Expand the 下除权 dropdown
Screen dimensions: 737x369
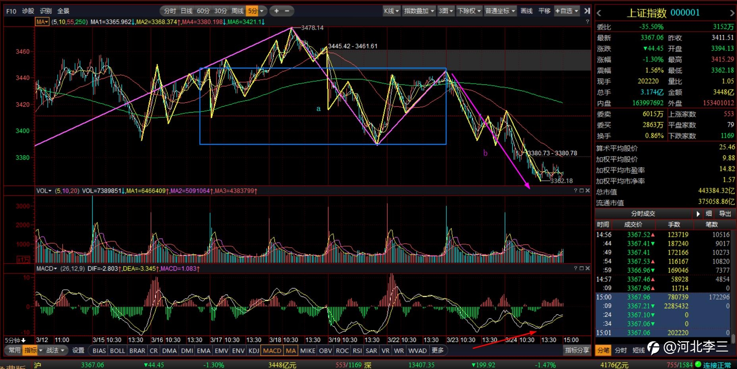pos(469,11)
